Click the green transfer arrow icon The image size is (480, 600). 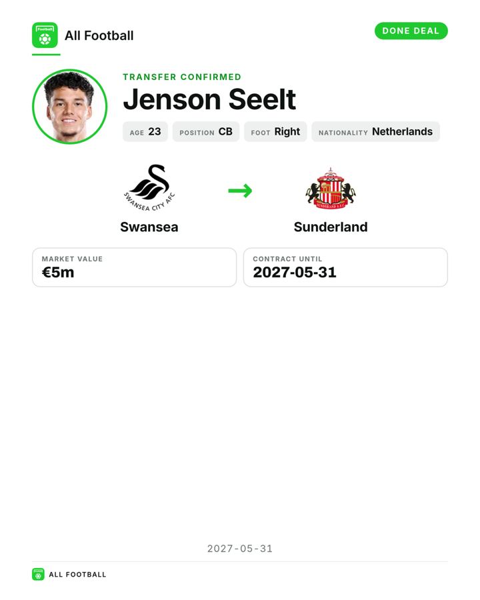(240, 191)
